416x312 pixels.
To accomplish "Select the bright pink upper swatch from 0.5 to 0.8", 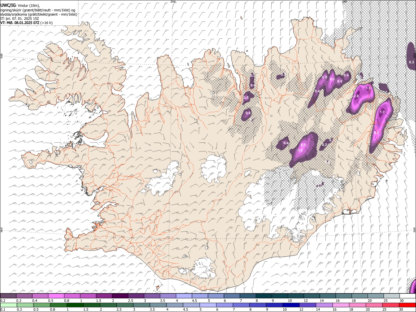I will coord(56,296).
